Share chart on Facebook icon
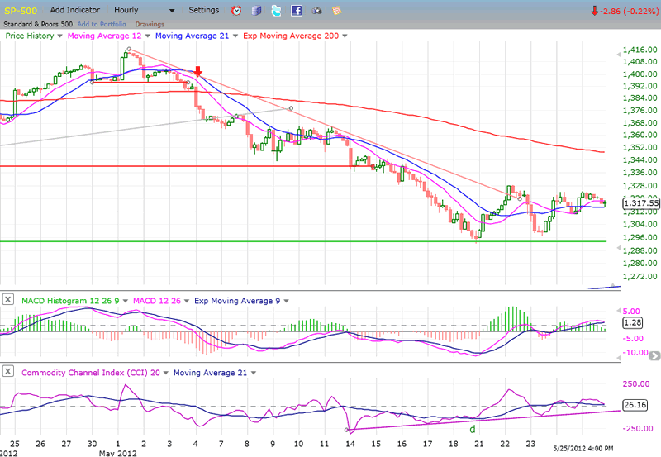 click(296, 11)
